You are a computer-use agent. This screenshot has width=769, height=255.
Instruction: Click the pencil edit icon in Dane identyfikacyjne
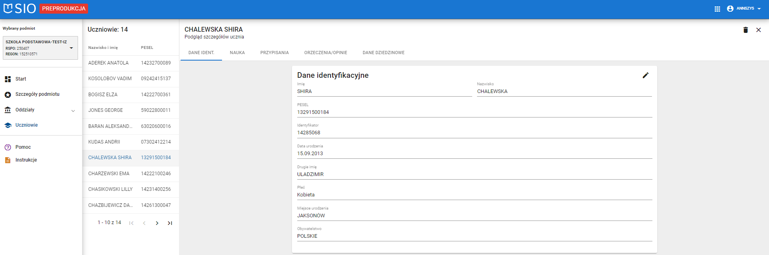[x=646, y=75]
